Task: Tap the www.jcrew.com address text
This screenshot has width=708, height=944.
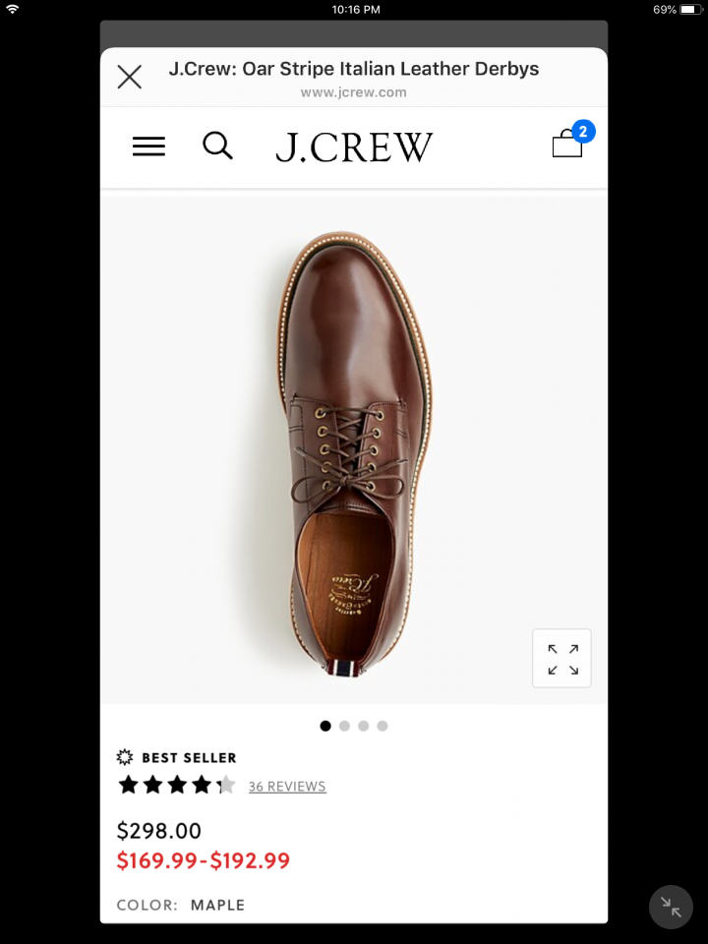Action: pyautogui.click(x=354, y=92)
